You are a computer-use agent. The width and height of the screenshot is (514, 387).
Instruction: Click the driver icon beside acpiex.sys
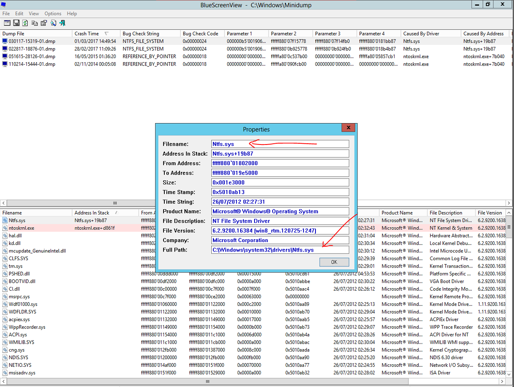pos(5,319)
